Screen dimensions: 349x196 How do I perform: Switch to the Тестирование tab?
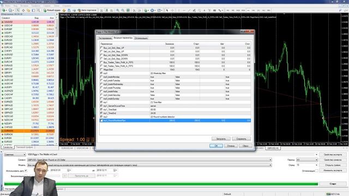[105, 38]
